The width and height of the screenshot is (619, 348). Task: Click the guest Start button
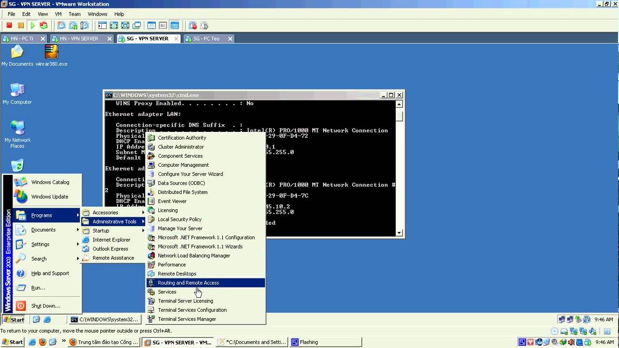14,319
